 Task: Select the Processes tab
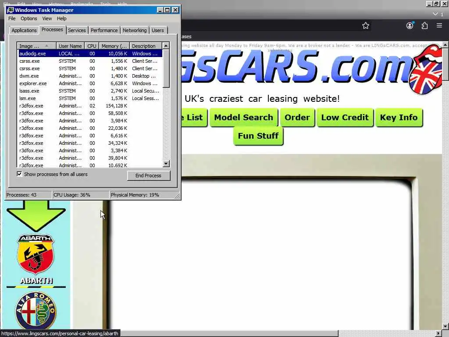tap(52, 29)
